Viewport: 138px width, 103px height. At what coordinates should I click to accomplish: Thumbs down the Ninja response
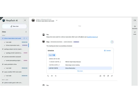[104, 76]
